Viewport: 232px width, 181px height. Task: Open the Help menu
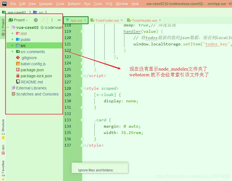135,4
